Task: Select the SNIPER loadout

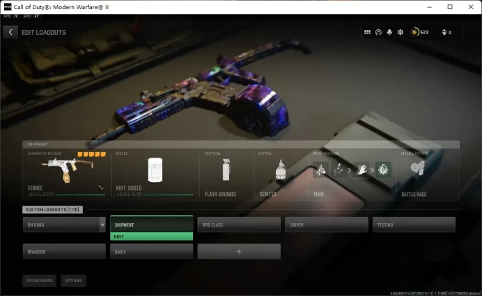Action: tap(327, 225)
